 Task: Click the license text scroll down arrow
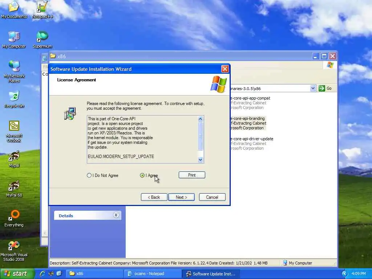(x=200, y=159)
